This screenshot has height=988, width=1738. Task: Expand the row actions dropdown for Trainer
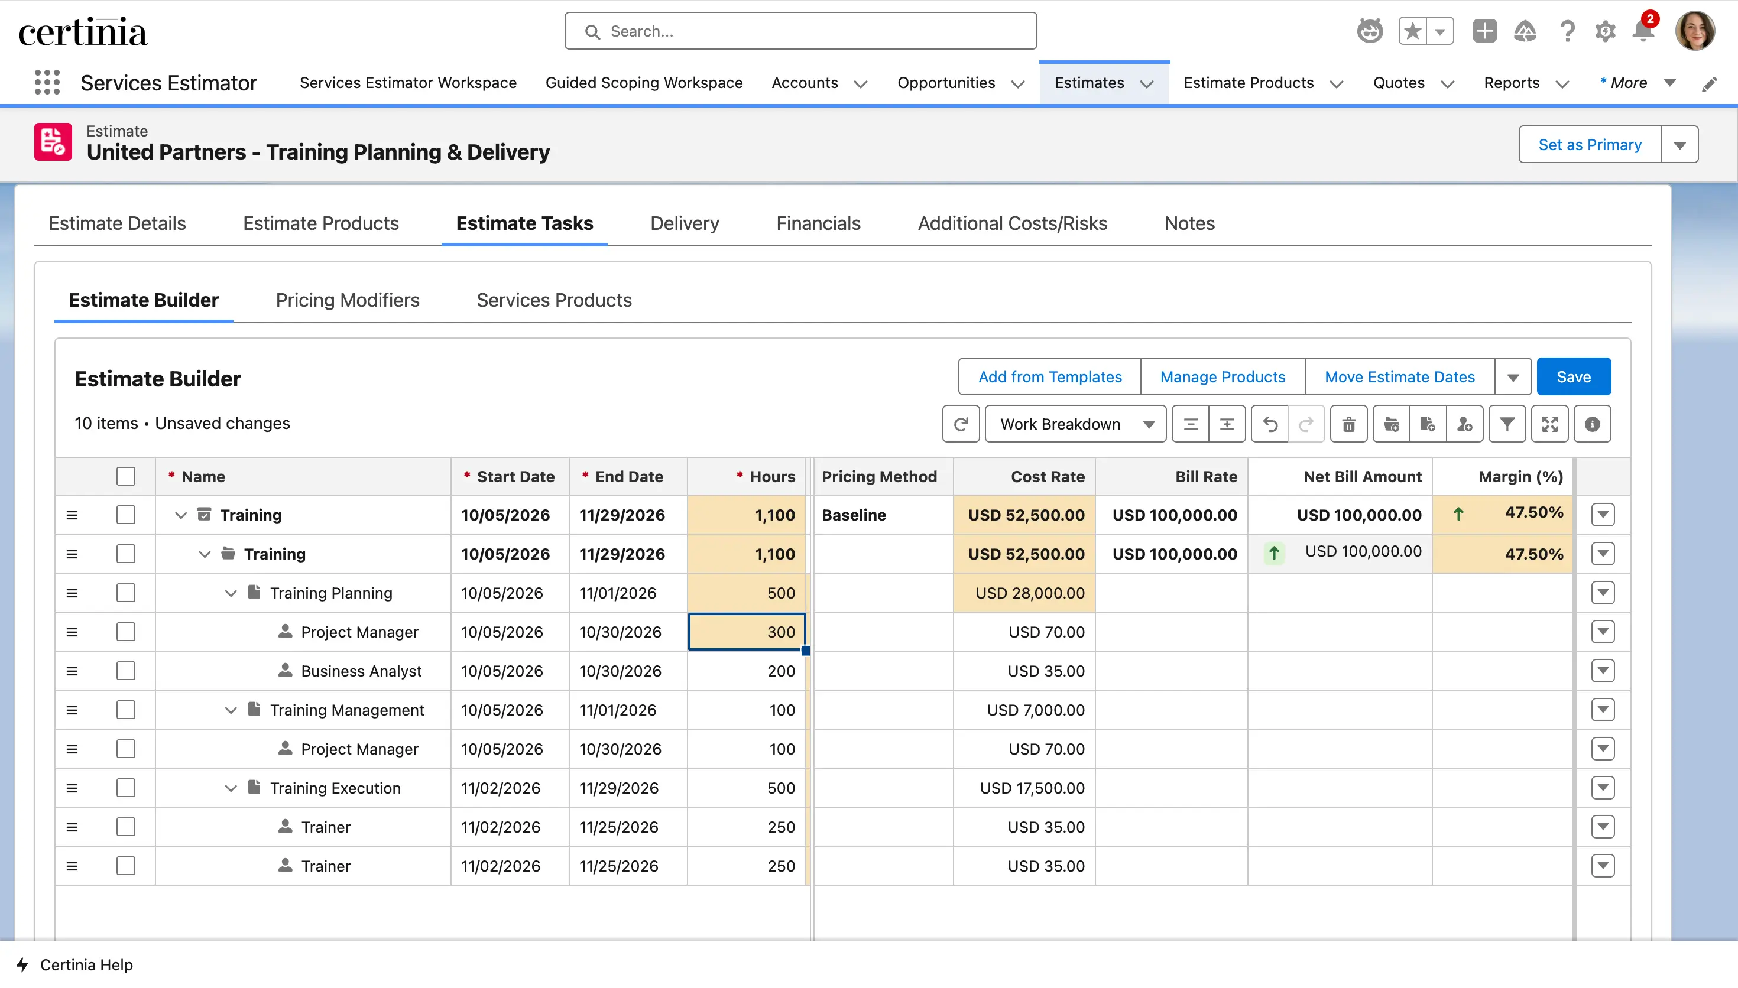1604,827
